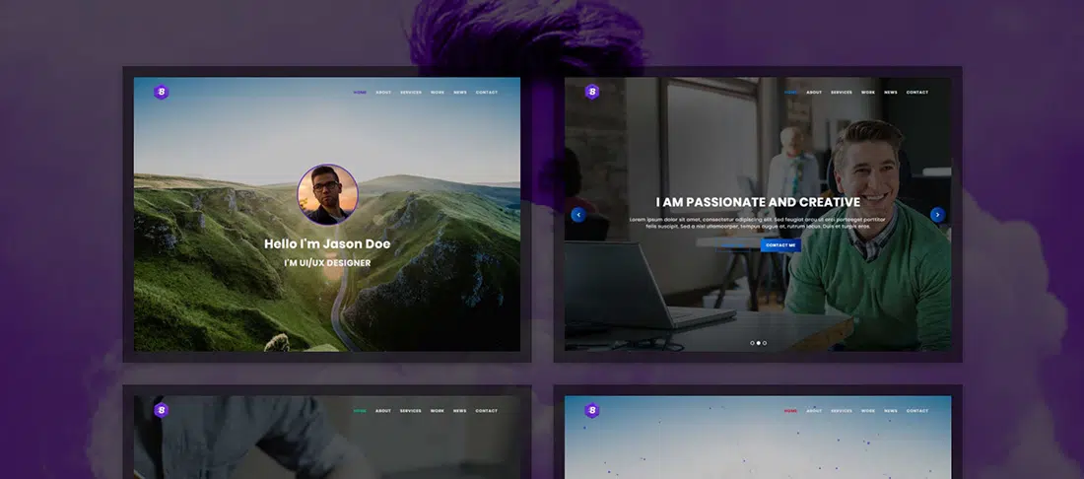Click Work in the Passionate and Creative template menu
Viewport: 1084px width, 479px height.
pyautogui.click(x=868, y=93)
